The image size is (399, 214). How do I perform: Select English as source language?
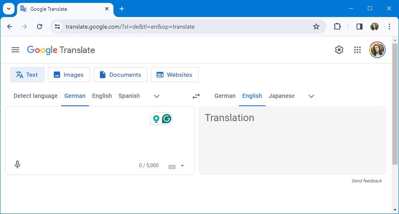click(x=102, y=96)
